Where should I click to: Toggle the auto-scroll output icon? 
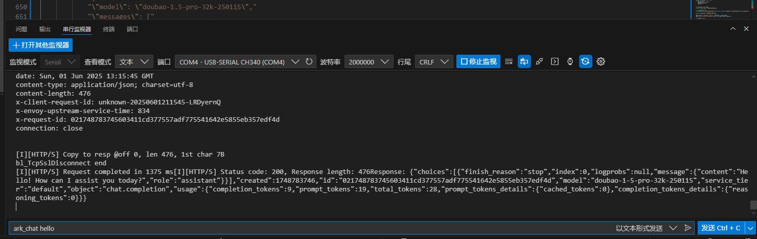[x=524, y=61]
